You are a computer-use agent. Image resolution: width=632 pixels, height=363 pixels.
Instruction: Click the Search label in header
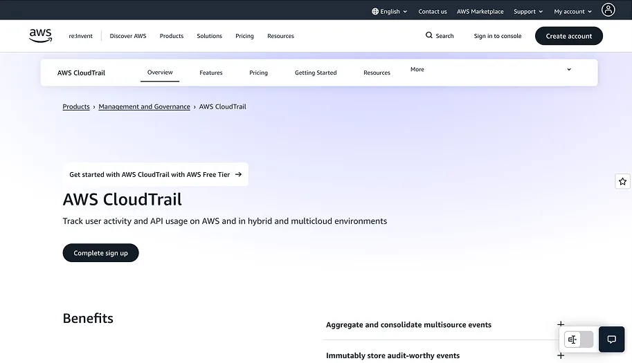pos(444,36)
